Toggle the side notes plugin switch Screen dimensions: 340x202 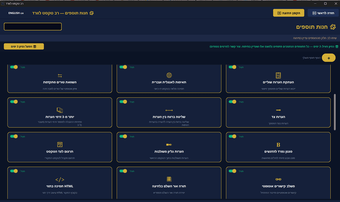pos(232,101)
